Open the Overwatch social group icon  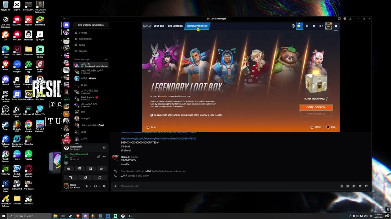point(321,26)
